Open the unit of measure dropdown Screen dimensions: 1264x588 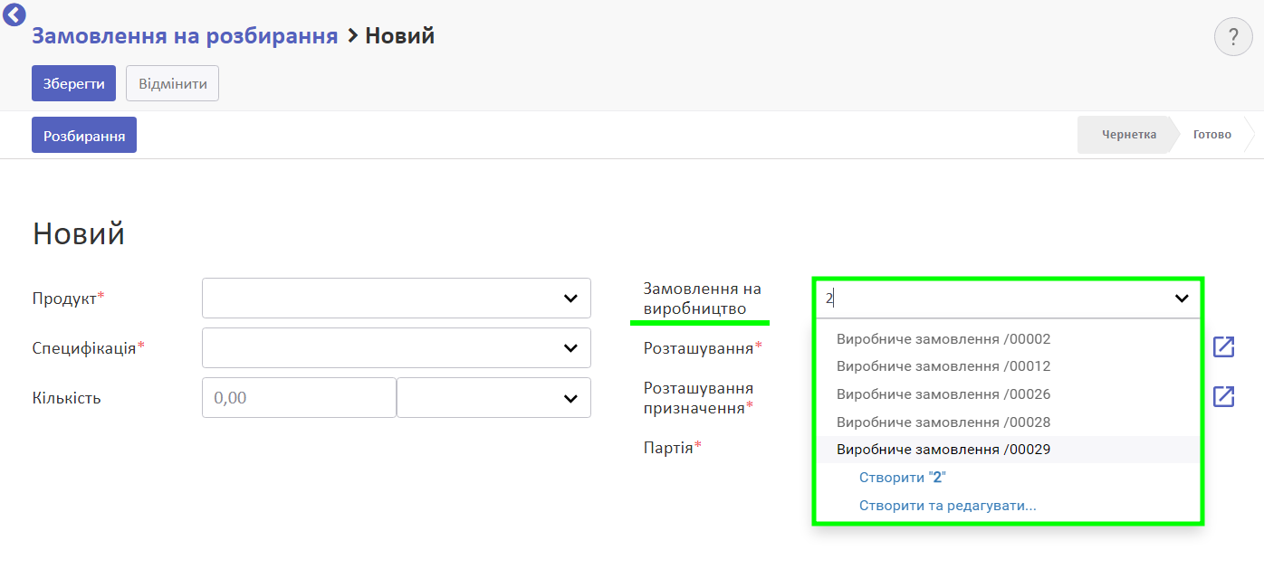click(570, 398)
